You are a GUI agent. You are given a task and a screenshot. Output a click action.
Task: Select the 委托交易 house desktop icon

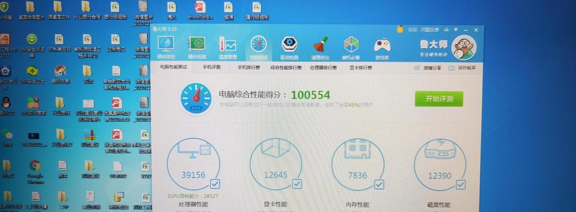coord(60,74)
